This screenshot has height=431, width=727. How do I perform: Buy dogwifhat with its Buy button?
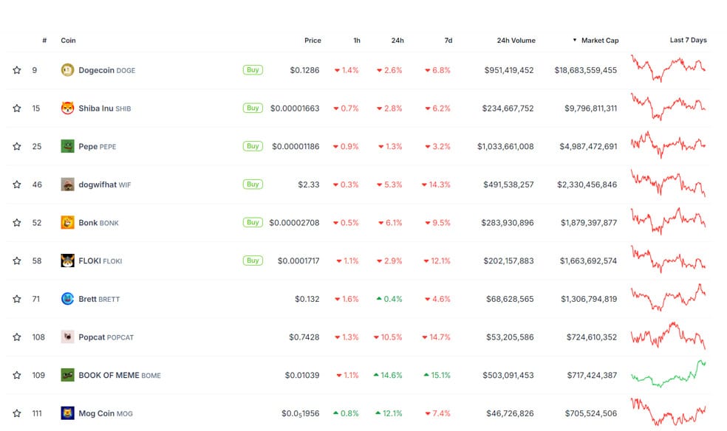pos(253,185)
